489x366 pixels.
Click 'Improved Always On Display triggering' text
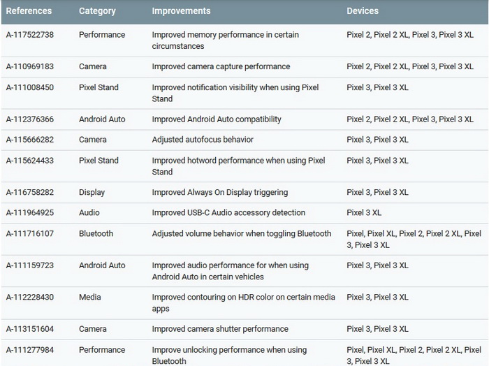[x=220, y=192]
